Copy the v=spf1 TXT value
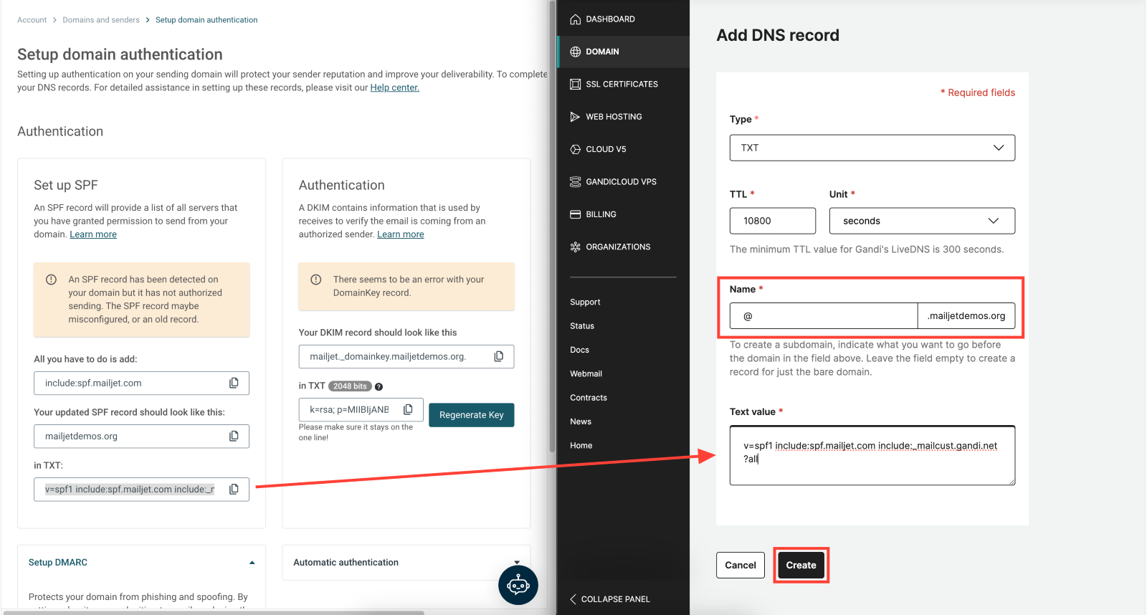 coord(234,490)
